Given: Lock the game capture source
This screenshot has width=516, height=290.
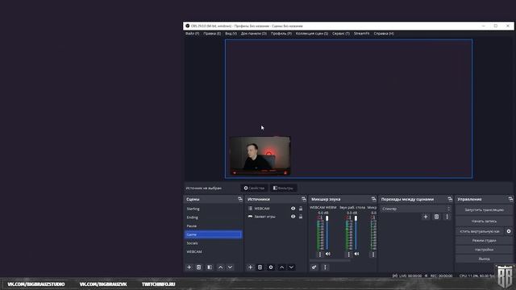Looking at the screenshot, I should [301, 217].
